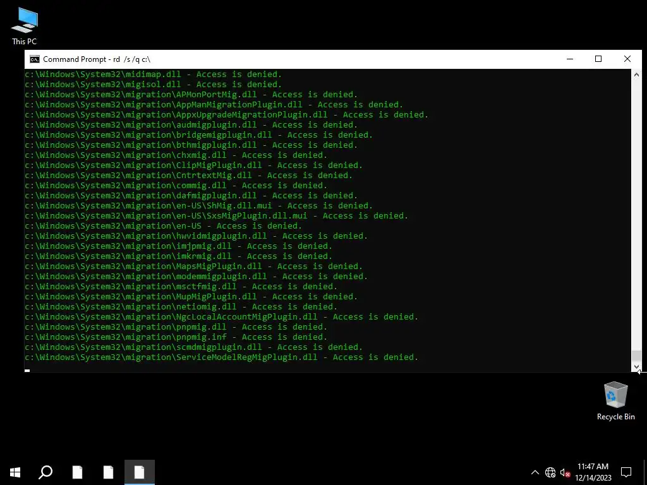Click the 'Command Prompt - rd /s /q c:\' title text

97,59
